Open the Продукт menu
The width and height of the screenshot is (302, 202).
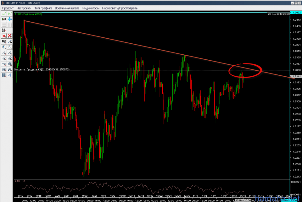point(8,8)
